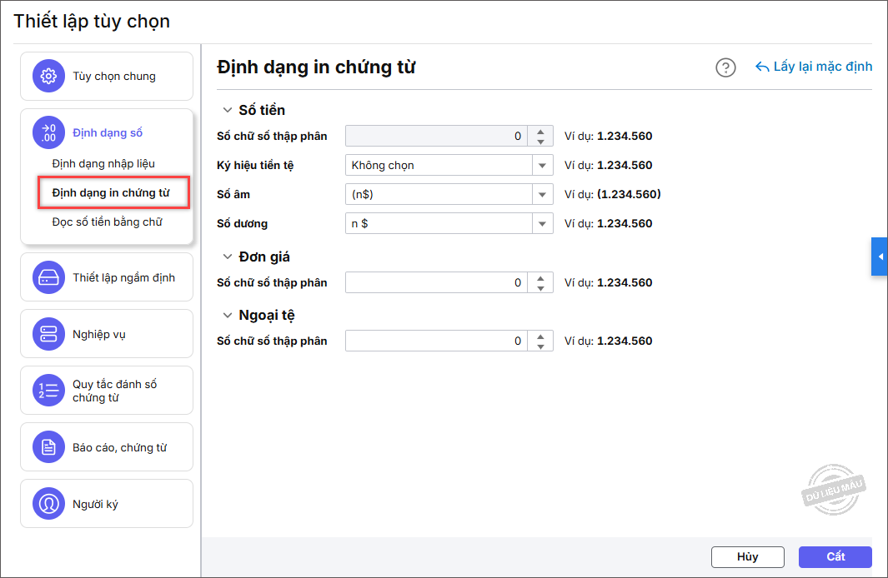Viewport: 888px width, 578px height.
Task: Click the Cất save button
Action: tap(835, 557)
